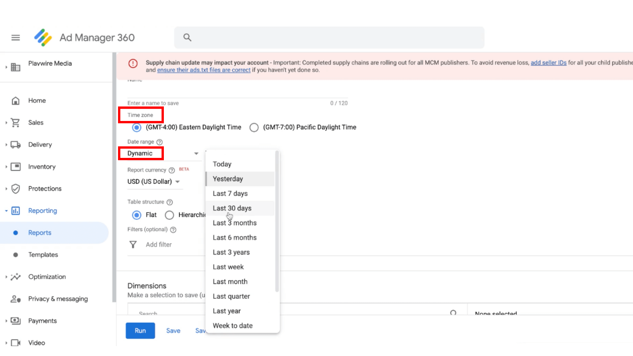Click the search magnifier icon
The width and height of the screenshot is (633, 356).
[x=187, y=37]
